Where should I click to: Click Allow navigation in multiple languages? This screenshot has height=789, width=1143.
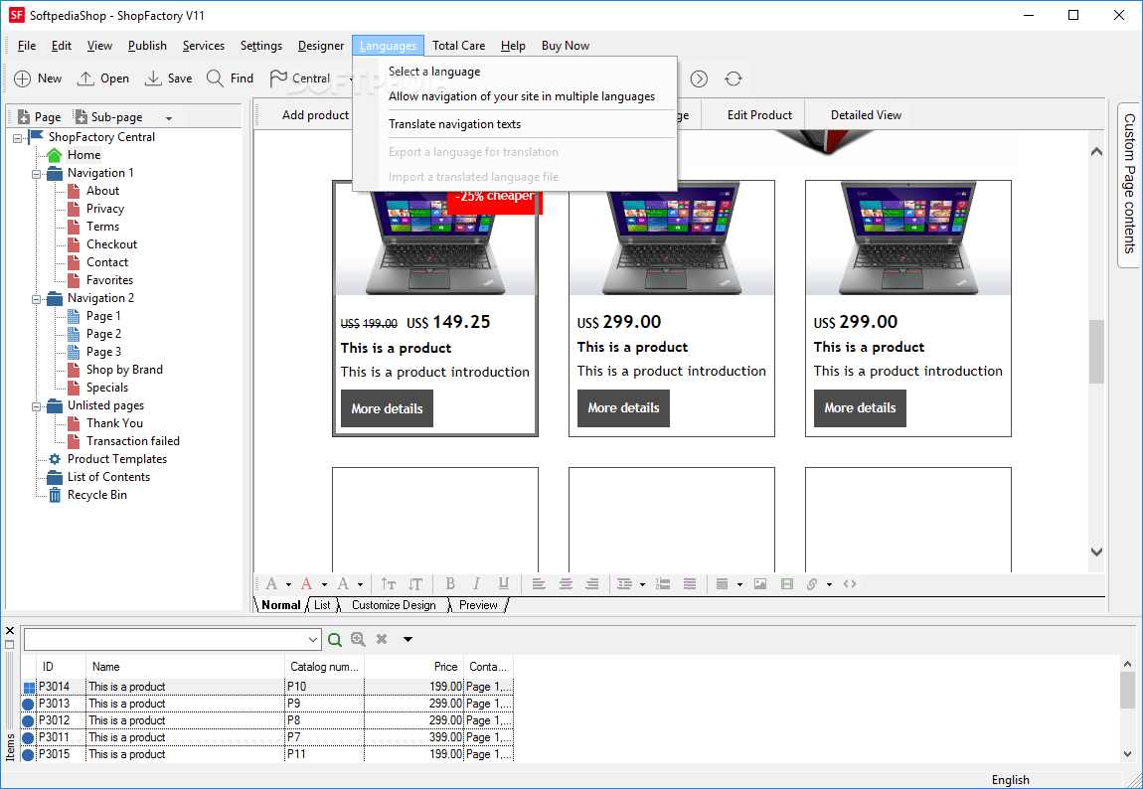tap(522, 96)
